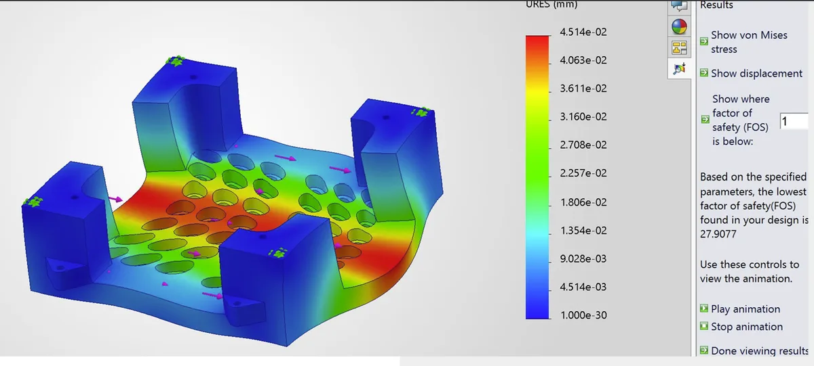Click the URES (mm) legend title
The image size is (814, 366).
coord(551,5)
